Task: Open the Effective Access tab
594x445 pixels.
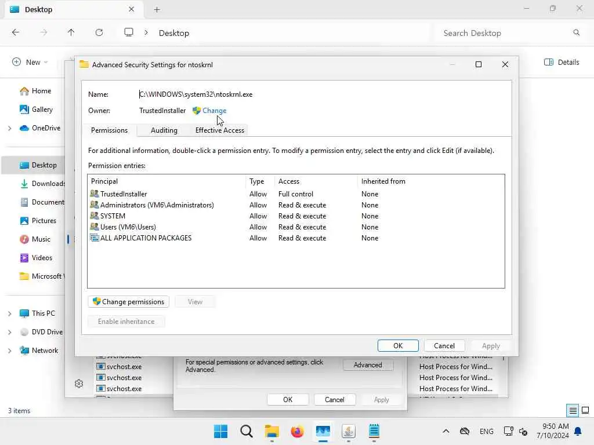Action: click(220, 130)
